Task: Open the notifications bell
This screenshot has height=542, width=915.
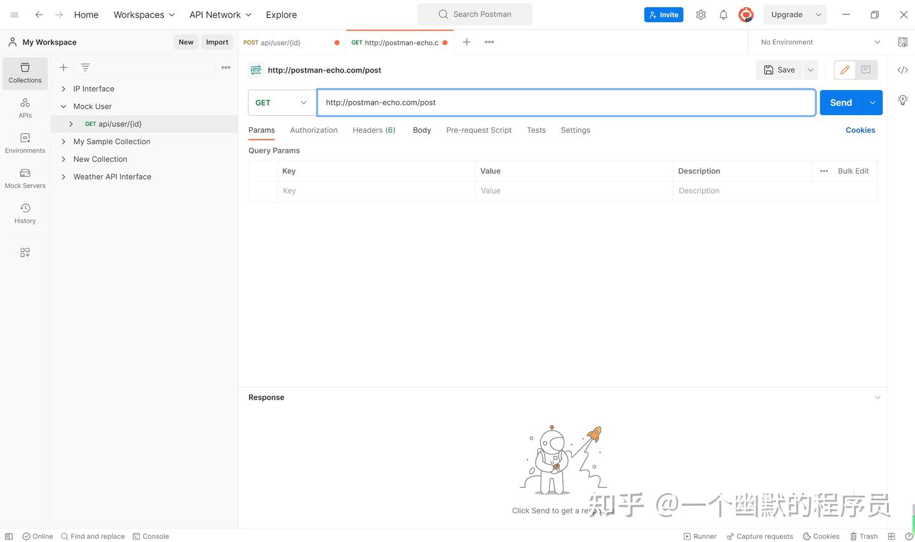Action: (723, 15)
